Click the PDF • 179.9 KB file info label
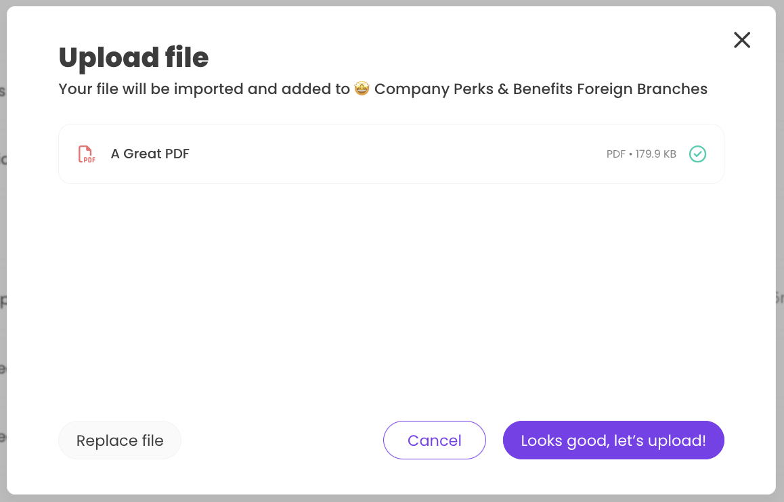This screenshot has width=784, height=502. coord(641,154)
